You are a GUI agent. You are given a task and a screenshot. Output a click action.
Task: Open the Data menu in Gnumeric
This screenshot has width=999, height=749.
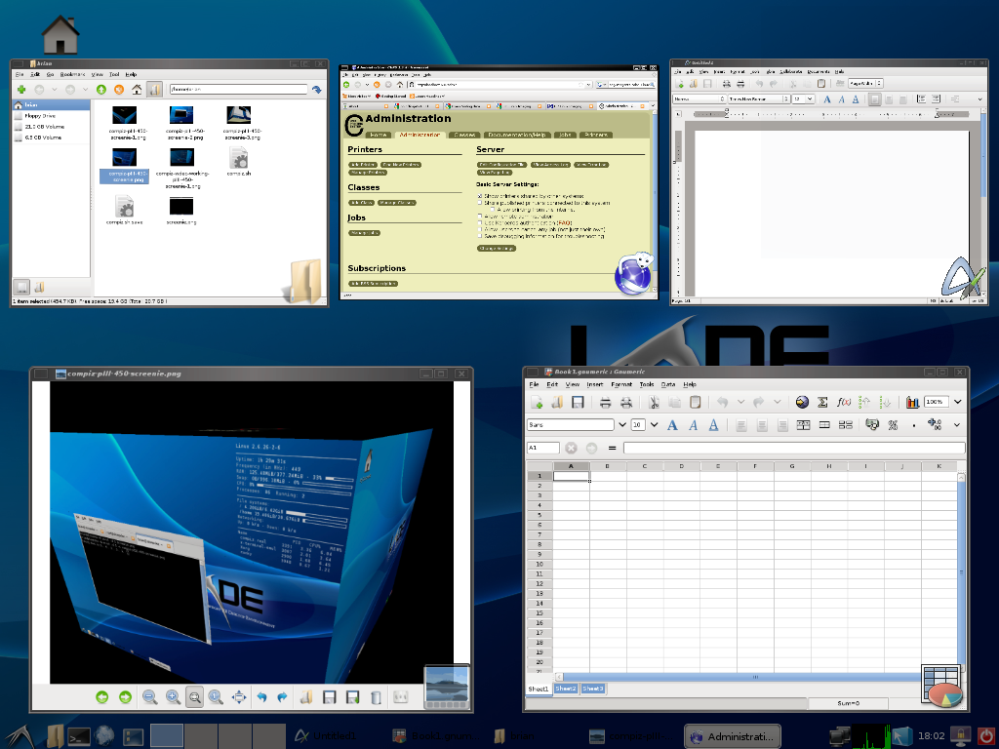[x=667, y=384]
